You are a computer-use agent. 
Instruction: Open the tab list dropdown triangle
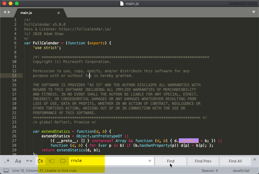[x=254, y=12]
